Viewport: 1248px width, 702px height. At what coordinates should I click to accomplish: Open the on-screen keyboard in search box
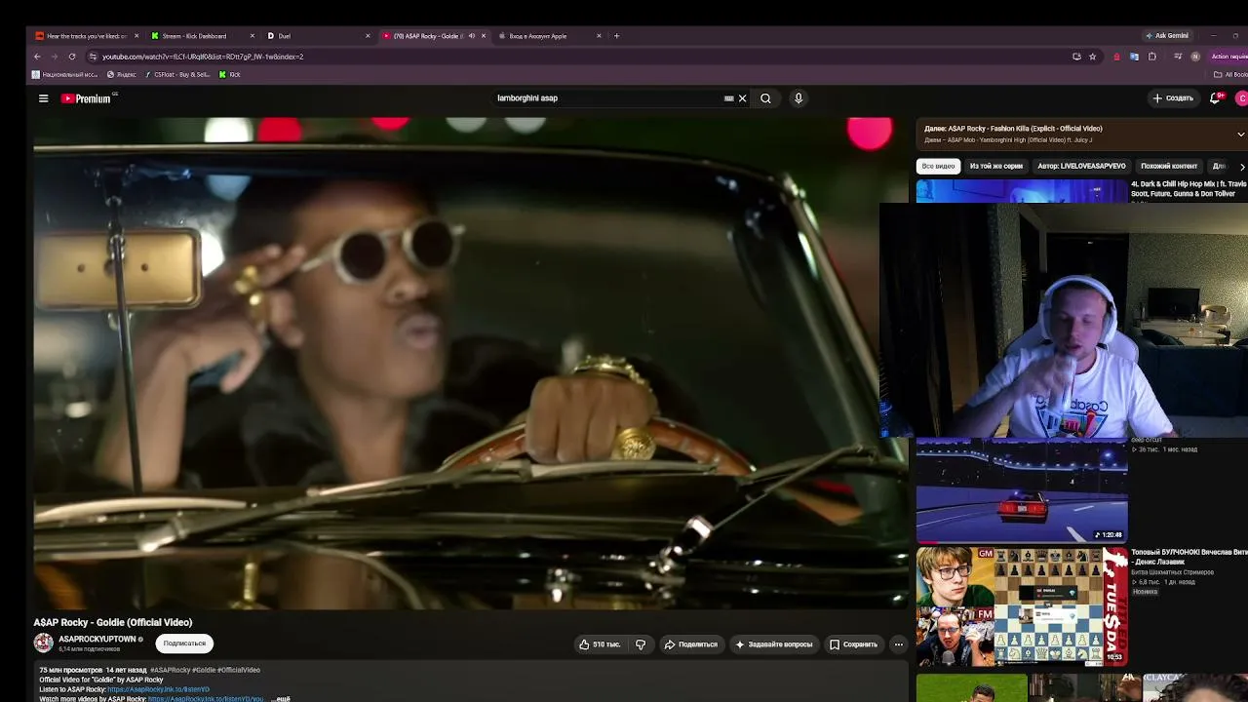[x=728, y=98]
